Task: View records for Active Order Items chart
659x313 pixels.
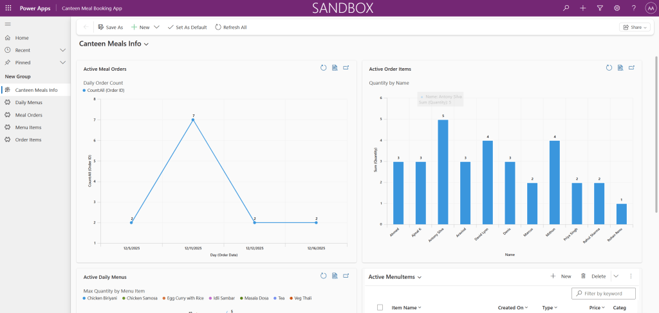Action: coord(620,68)
